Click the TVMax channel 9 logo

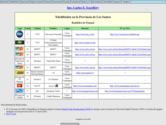point(20,42)
